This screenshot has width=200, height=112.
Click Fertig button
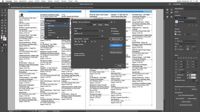tap(119, 66)
